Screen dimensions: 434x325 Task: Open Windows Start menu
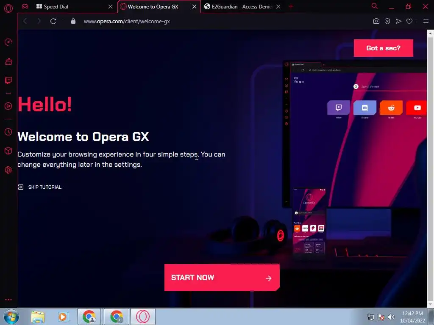pos(11,317)
